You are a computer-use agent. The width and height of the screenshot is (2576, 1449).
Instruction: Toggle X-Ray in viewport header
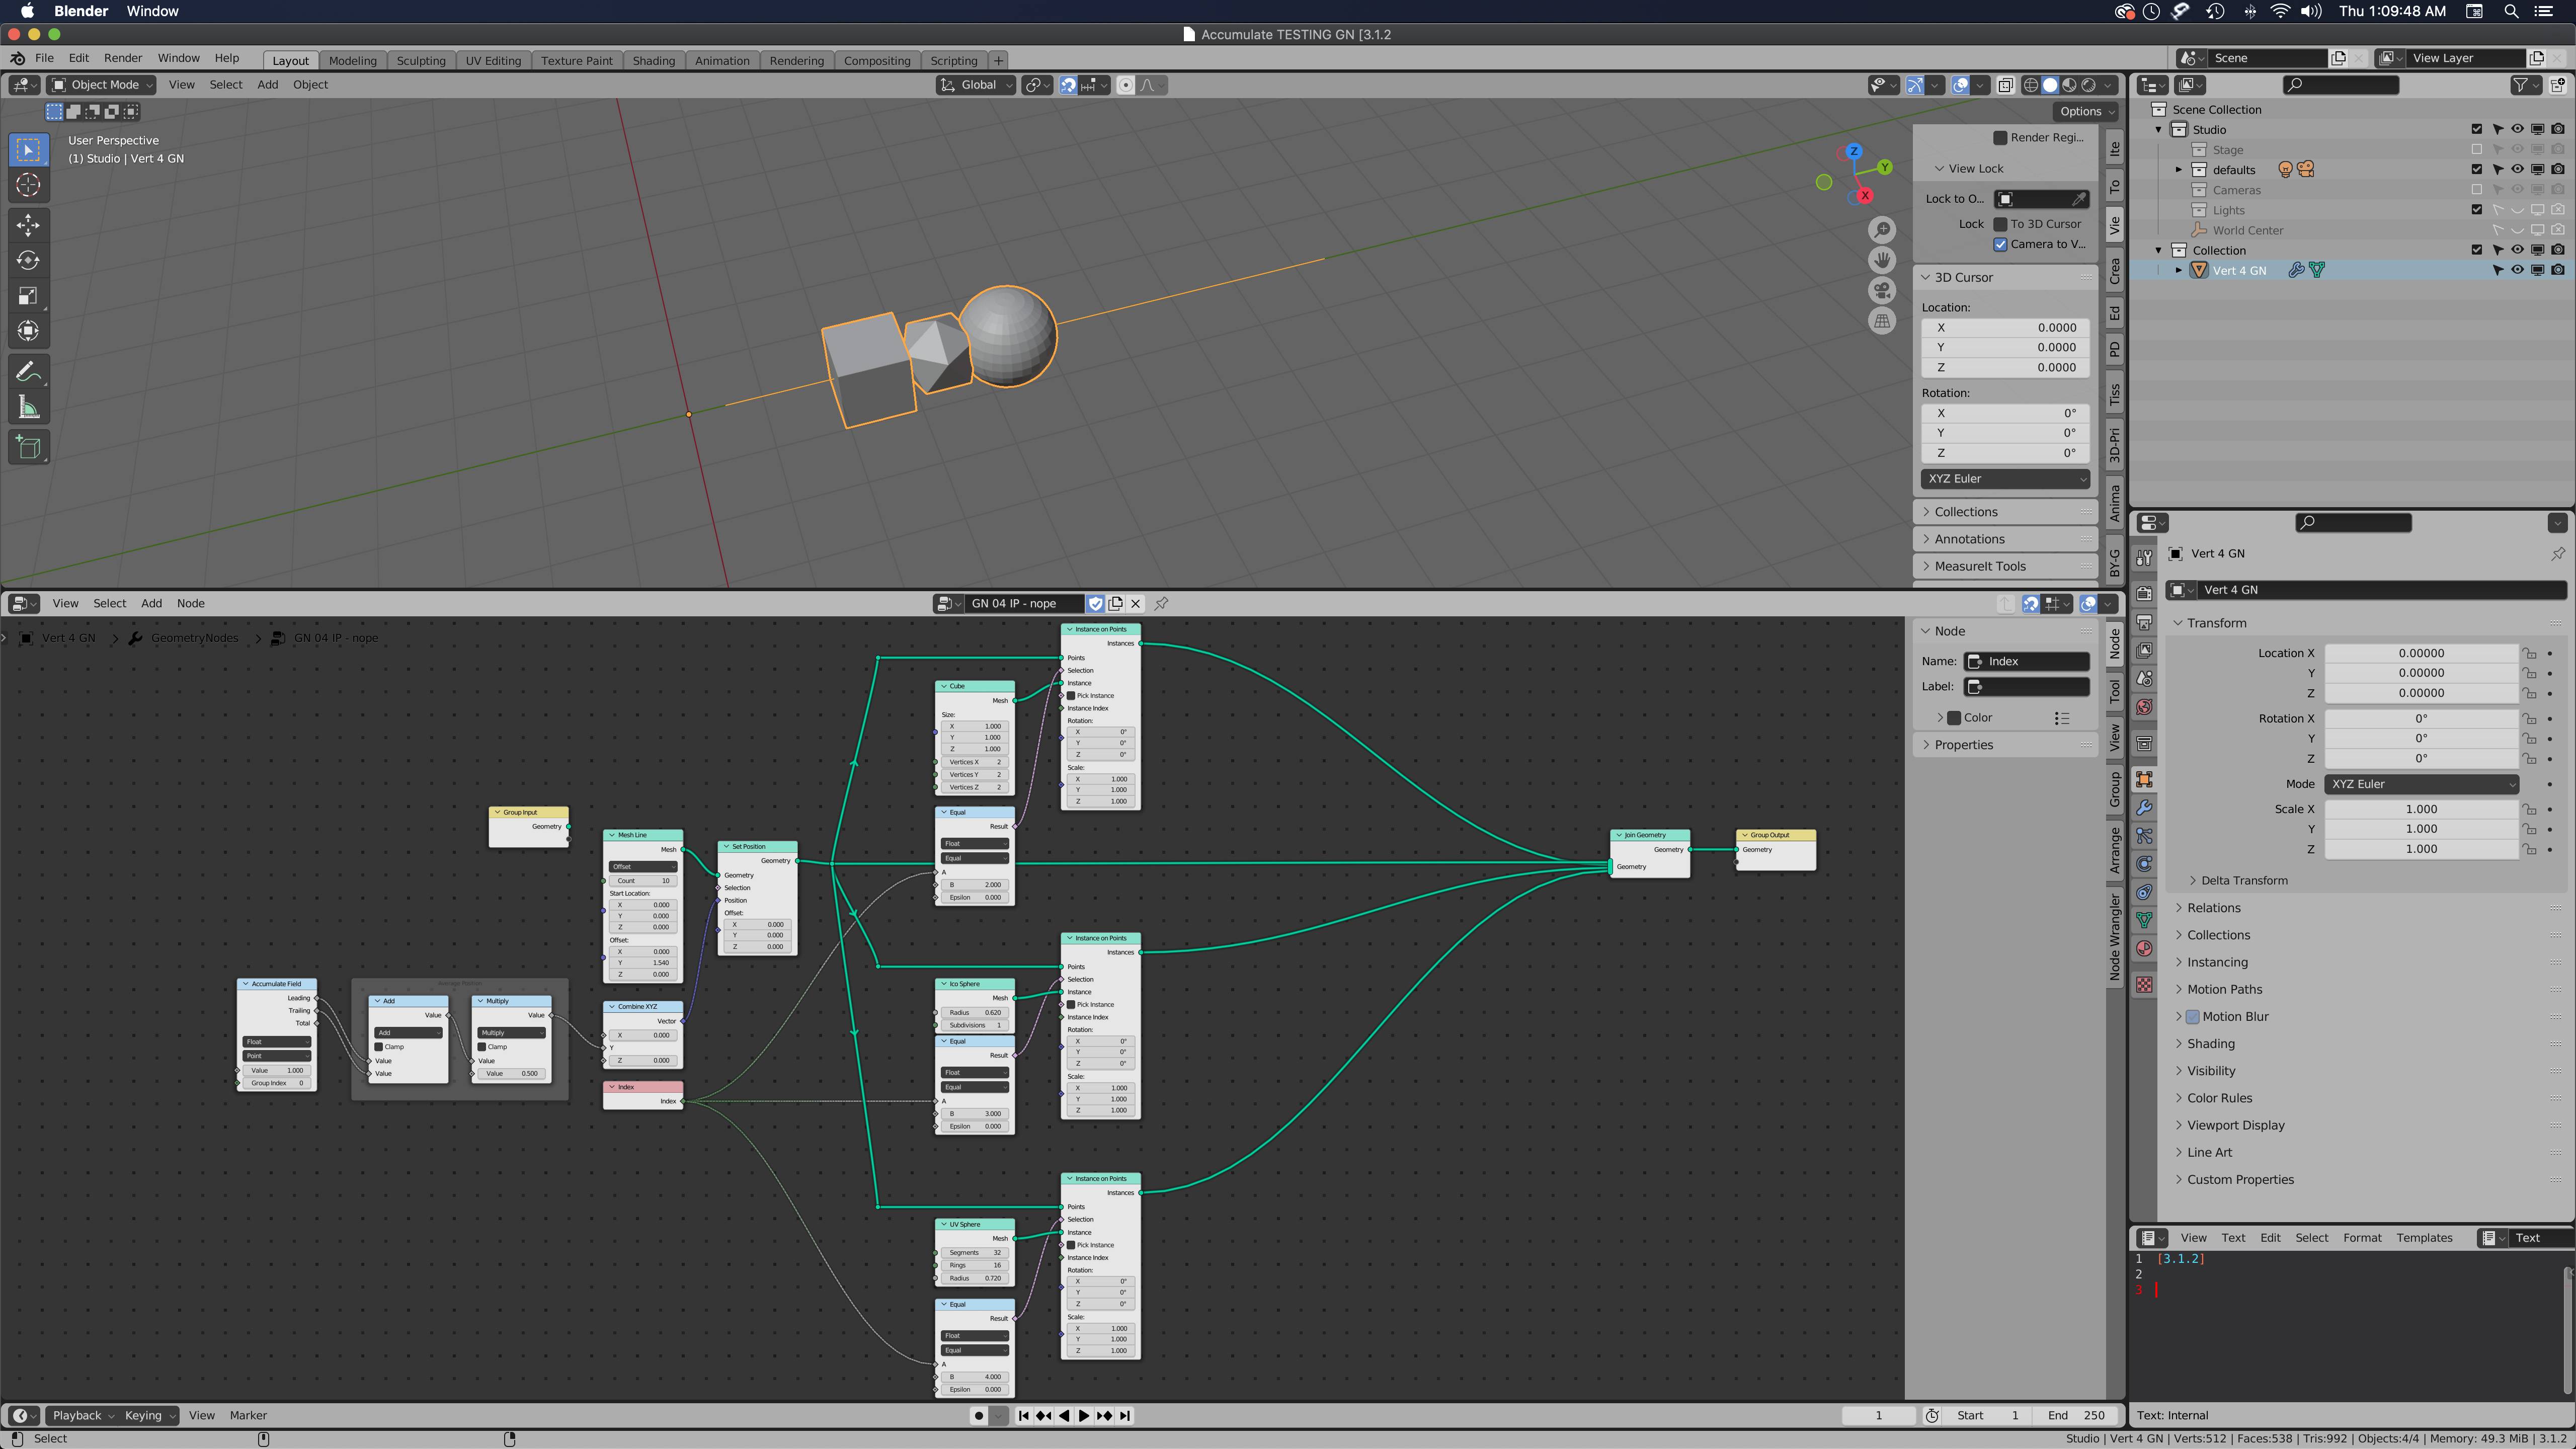(2005, 85)
